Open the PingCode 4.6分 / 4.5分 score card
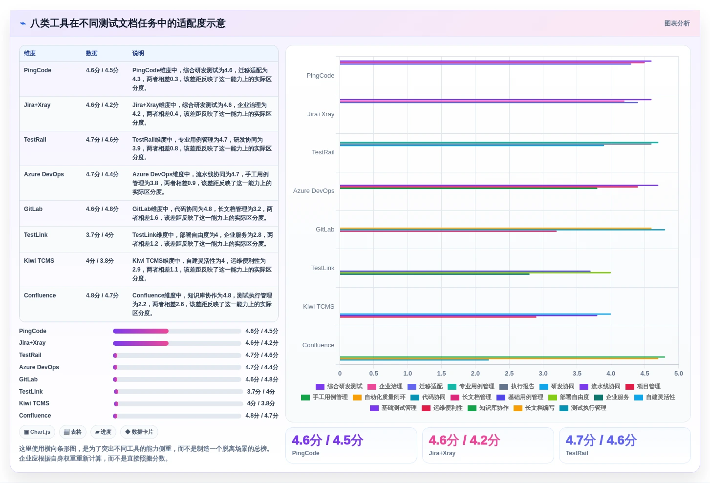 pos(351,445)
